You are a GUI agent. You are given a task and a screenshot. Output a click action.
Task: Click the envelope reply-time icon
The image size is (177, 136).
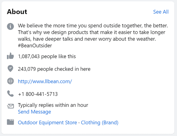(10, 106)
